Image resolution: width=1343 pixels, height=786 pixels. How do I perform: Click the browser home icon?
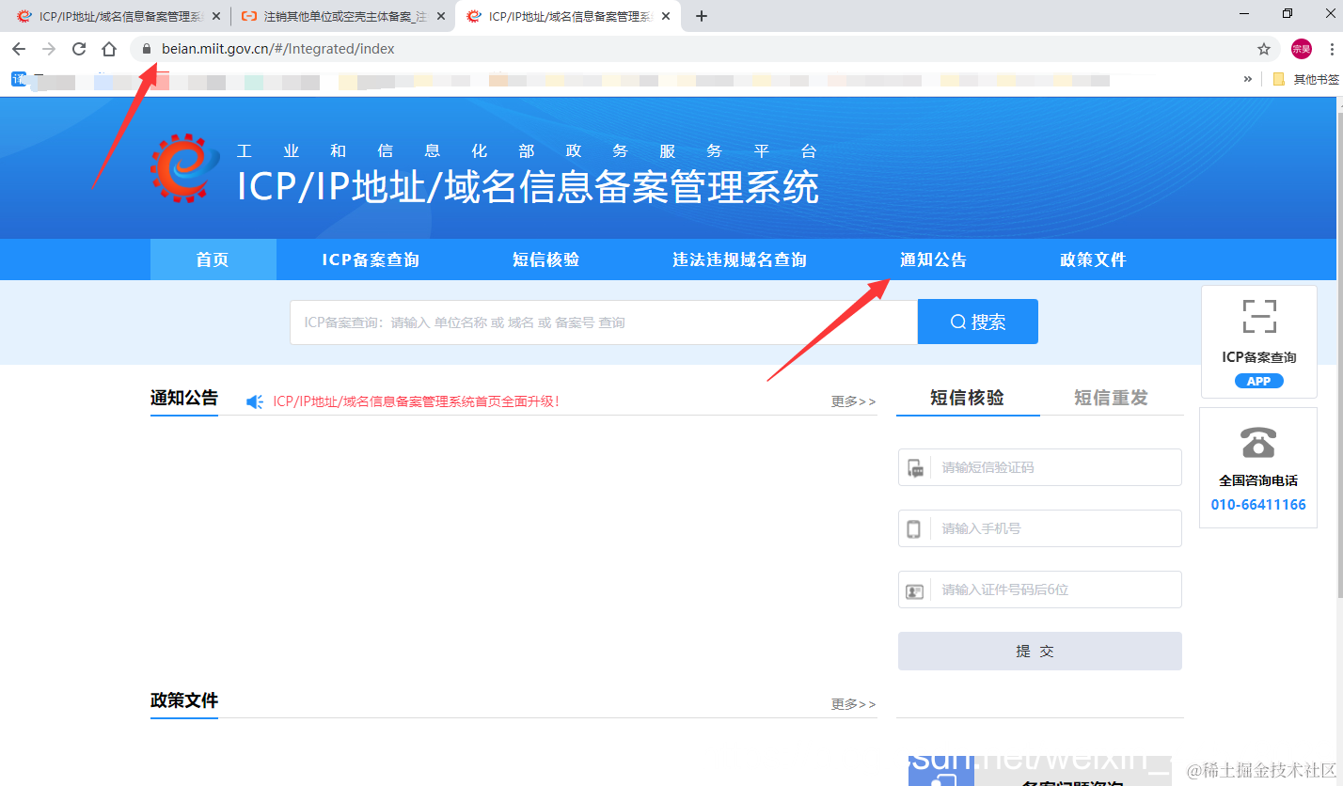coord(108,48)
